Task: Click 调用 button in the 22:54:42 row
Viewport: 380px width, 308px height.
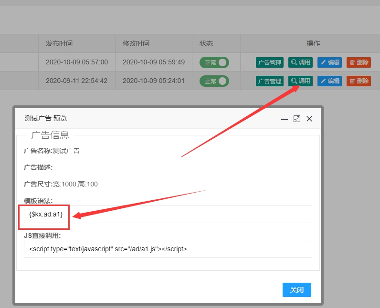Action: tap(300, 81)
